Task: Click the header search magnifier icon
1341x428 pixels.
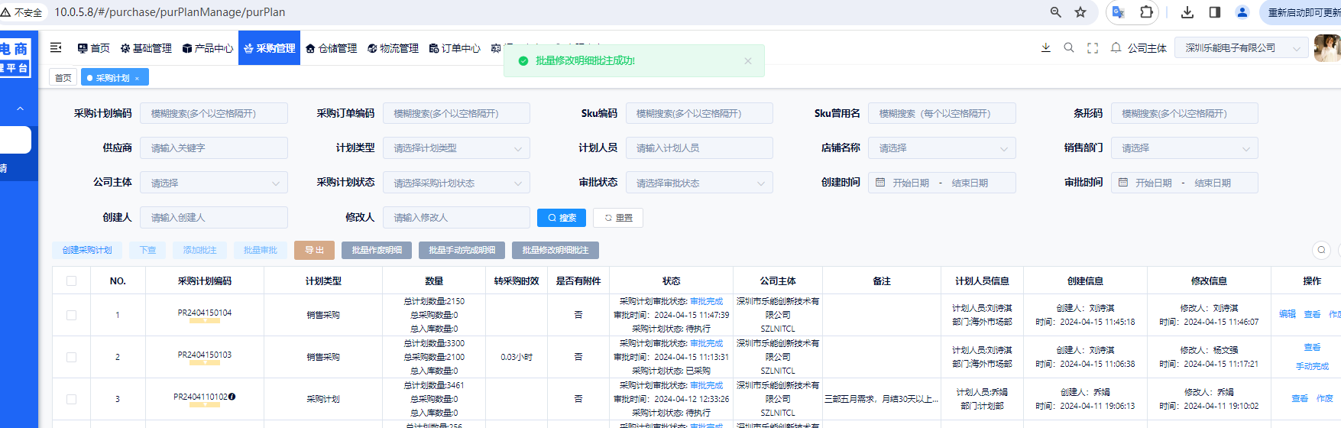Action: pyautogui.click(x=1069, y=47)
